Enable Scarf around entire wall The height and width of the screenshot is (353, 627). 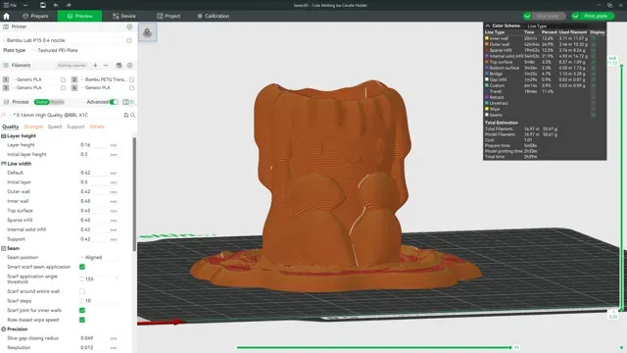[82, 291]
